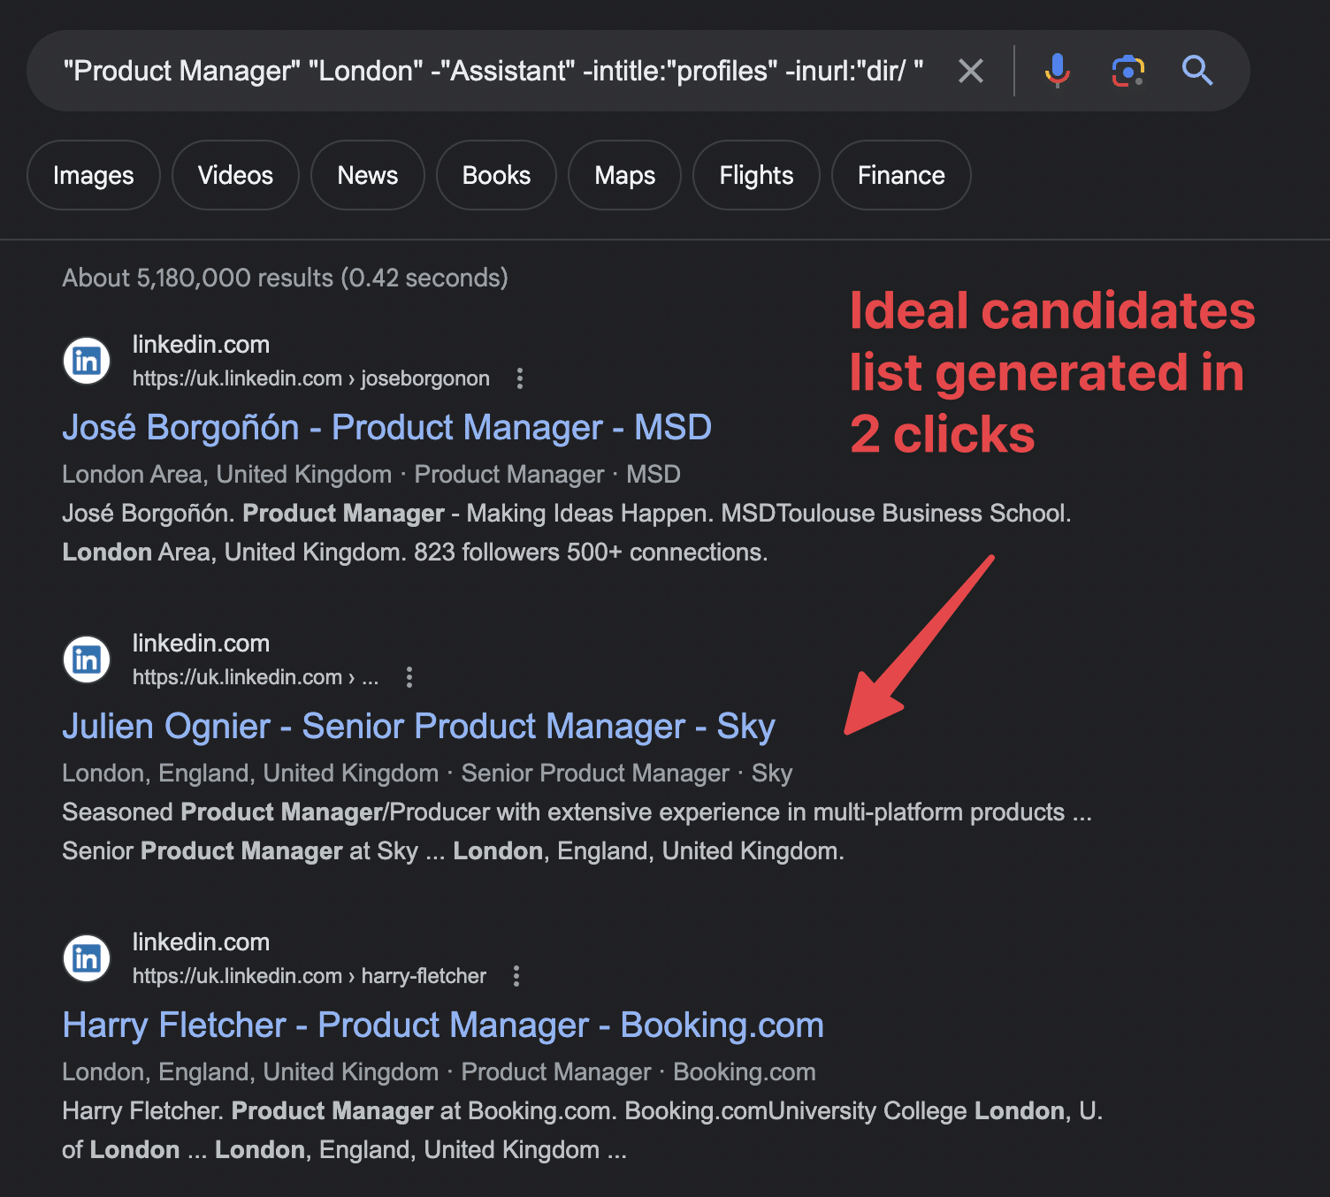The width and height of the screenshot is (1330, 1197).
Task: Switch to the Images tab
Action: tap(93, 175)
